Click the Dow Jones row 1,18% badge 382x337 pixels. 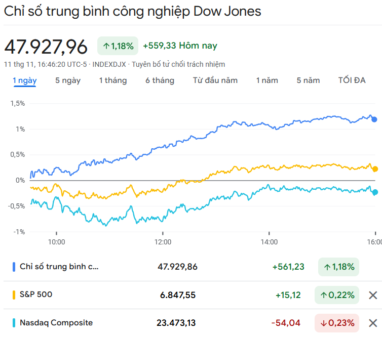(x=338, y=267)
